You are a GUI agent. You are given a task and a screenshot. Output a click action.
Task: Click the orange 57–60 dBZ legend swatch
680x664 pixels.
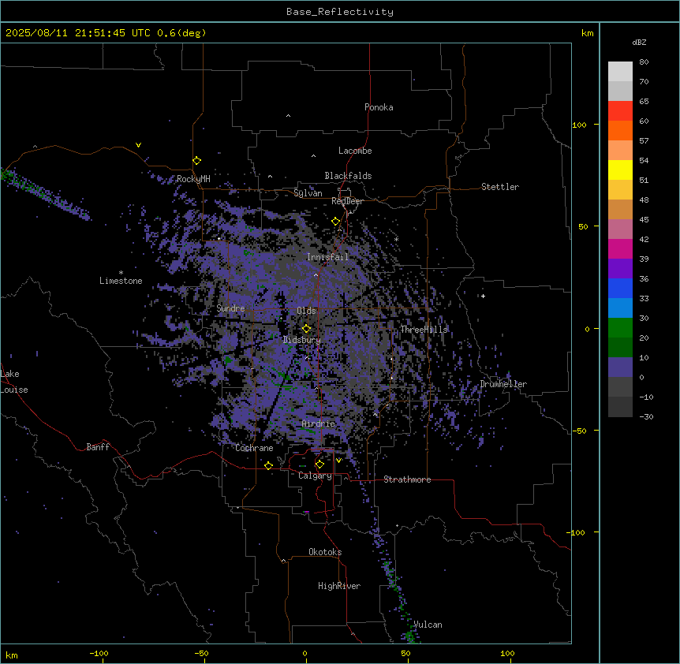click(620, 131)
